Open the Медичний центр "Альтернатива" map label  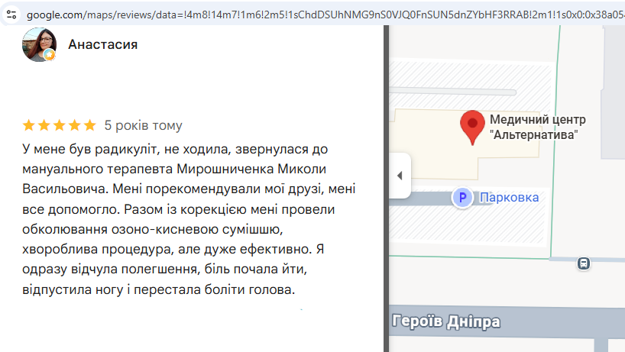point(538,127)
